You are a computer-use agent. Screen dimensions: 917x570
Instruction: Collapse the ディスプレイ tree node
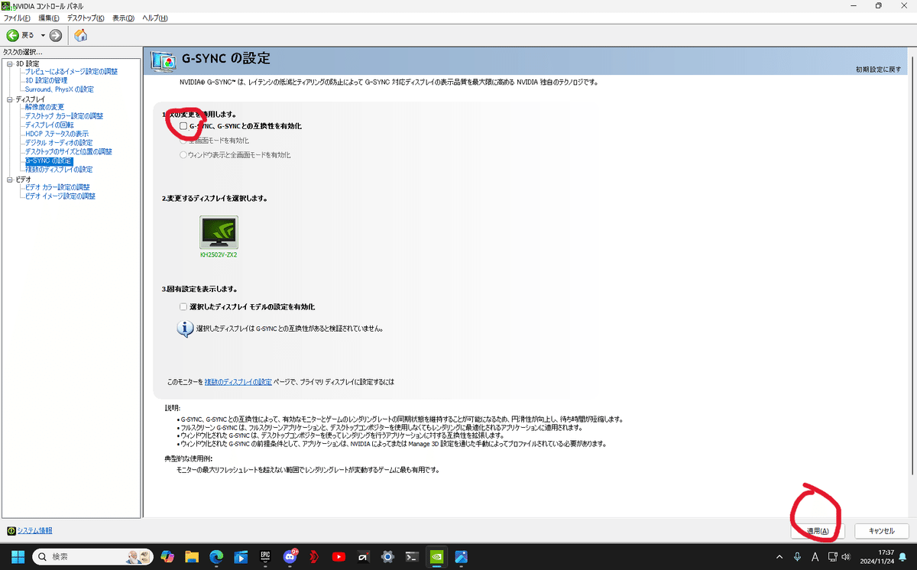[x=9, y=99]
